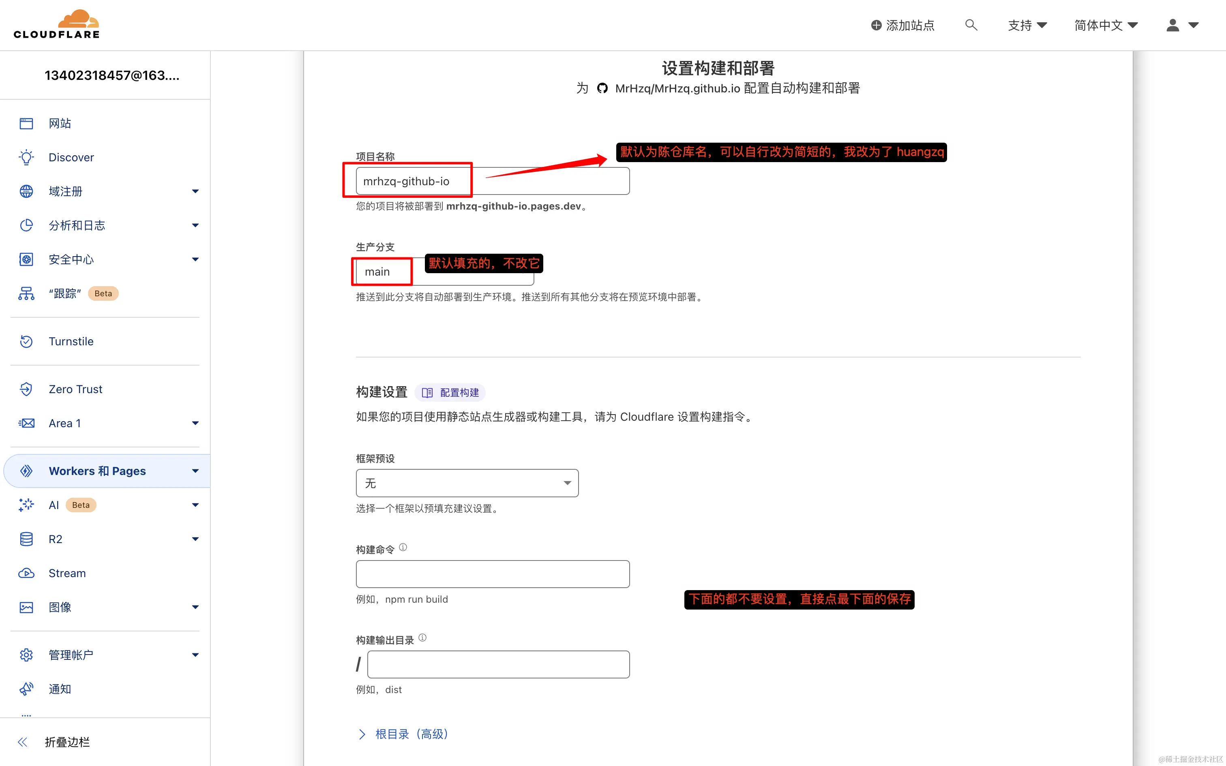Click the AI sparkles icon

pos(26,505)
